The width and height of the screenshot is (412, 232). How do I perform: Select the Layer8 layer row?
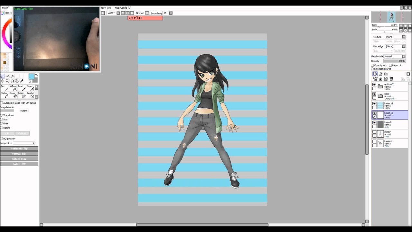click(x=390, y=125)
